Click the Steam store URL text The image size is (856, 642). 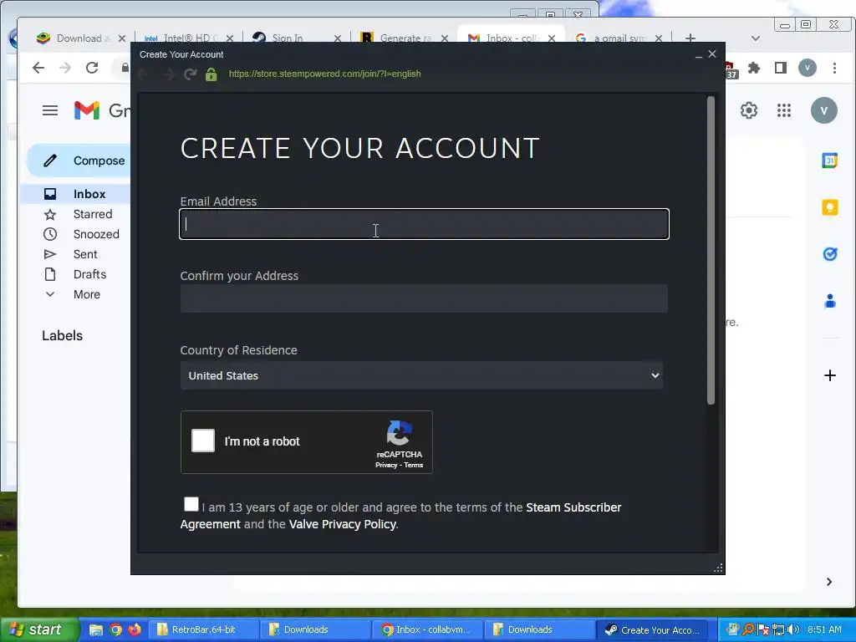pos(325,74)
